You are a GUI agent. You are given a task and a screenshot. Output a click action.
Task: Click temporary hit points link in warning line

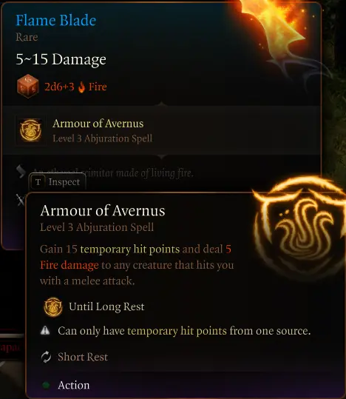(x=177, y=331)
